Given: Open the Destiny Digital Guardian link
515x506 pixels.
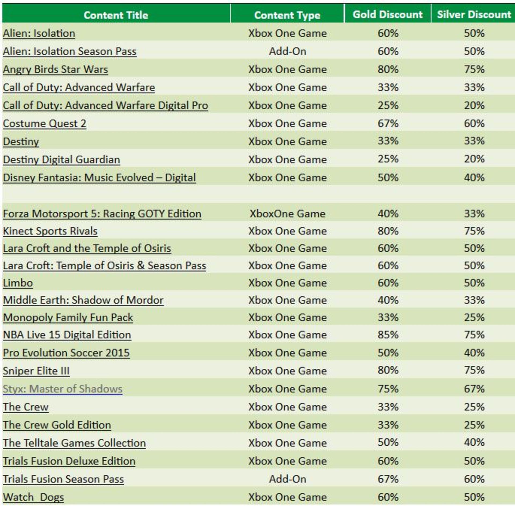Looking at the screenshot, I should [61, 160].
